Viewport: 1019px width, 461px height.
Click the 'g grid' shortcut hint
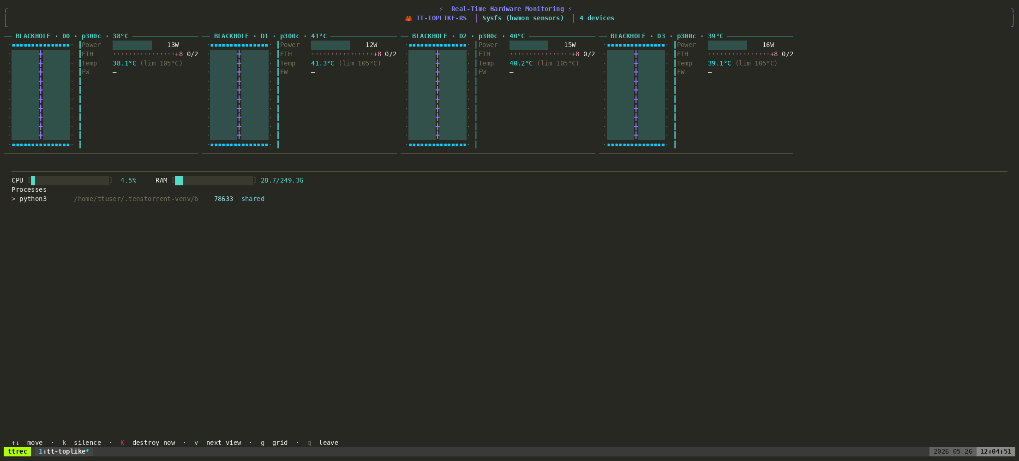coord(274,443)
